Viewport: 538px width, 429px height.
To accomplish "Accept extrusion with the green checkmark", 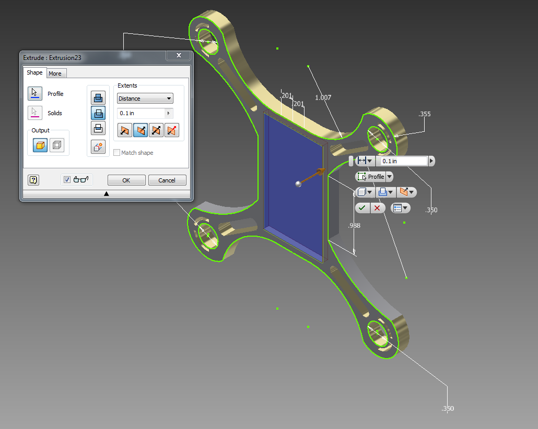I will [362, 208].
